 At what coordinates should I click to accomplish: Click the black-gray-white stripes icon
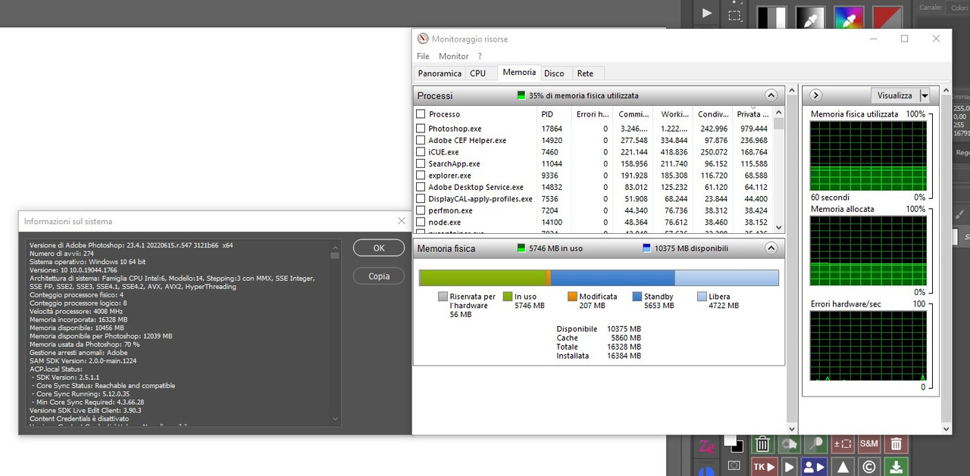coord(772,17)
